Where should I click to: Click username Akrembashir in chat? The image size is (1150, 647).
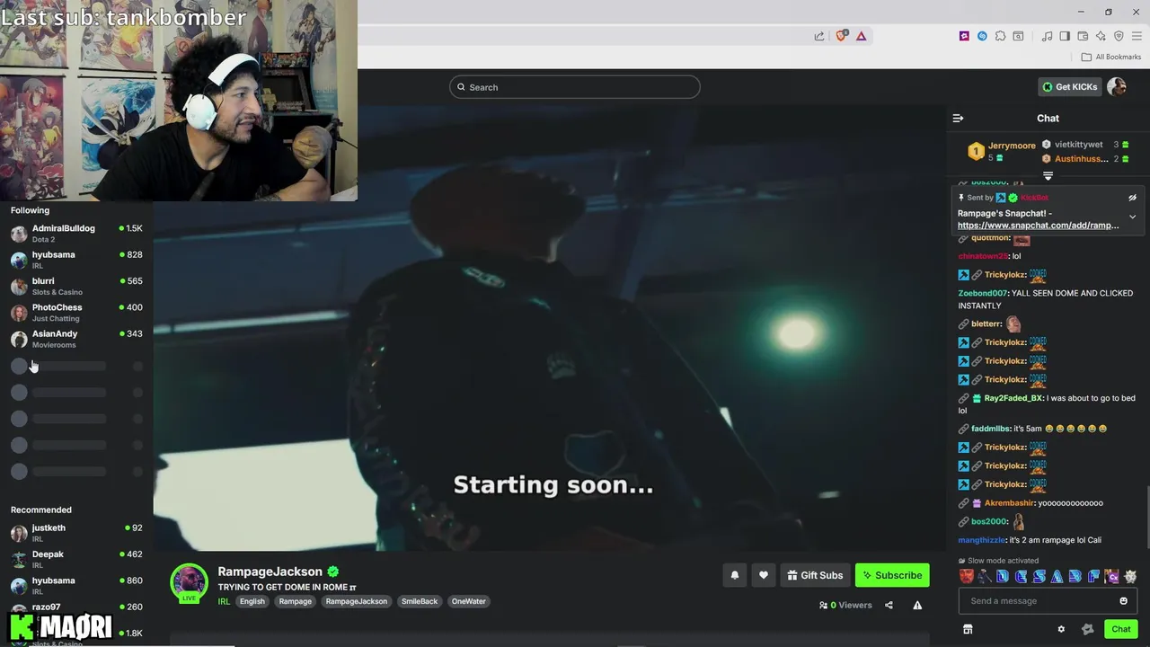tap(1009, 503)
